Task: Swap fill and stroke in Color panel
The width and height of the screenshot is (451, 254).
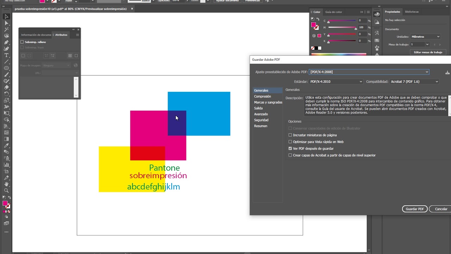Action: tap(317, 20)
